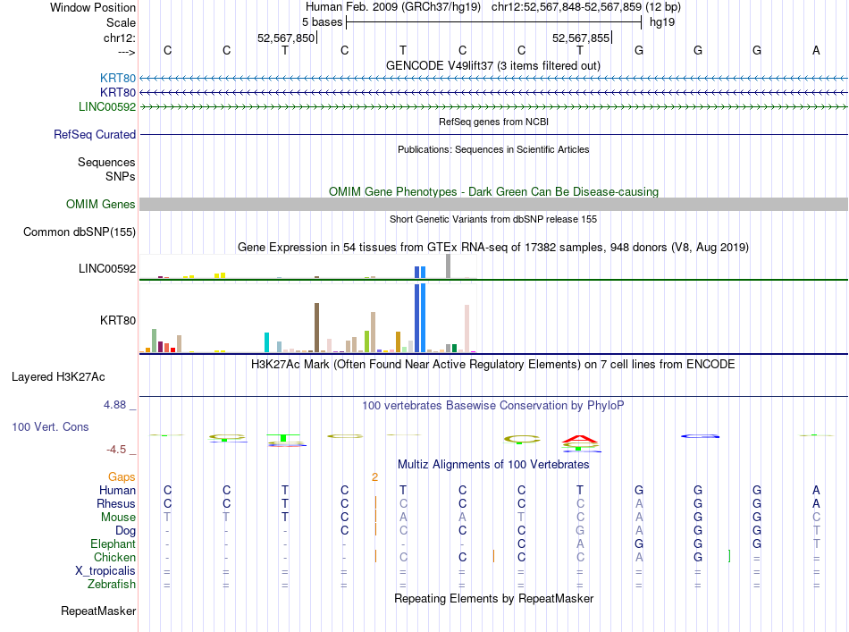This screenshot has height=632, width=849.
Task: Click the "X_tropicalis" species label
Action: tap(105, 571)
